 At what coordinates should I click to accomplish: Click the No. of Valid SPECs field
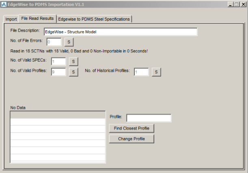point(58,61)
